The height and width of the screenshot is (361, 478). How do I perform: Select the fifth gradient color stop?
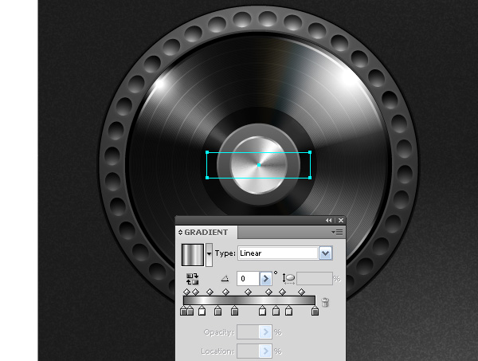234,312
